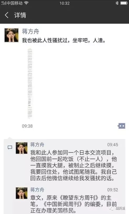
Task: Tap the battery indicator in status bar
Action: point(124,3)
